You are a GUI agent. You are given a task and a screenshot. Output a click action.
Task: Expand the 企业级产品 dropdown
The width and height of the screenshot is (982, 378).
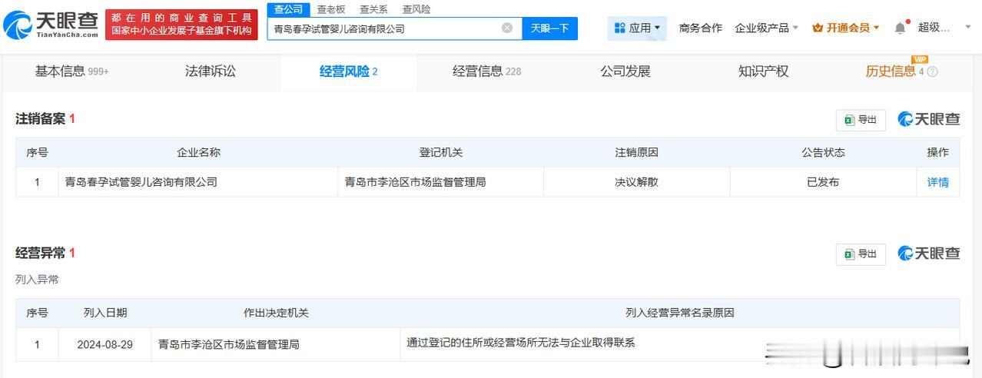[x=766, y=28]
